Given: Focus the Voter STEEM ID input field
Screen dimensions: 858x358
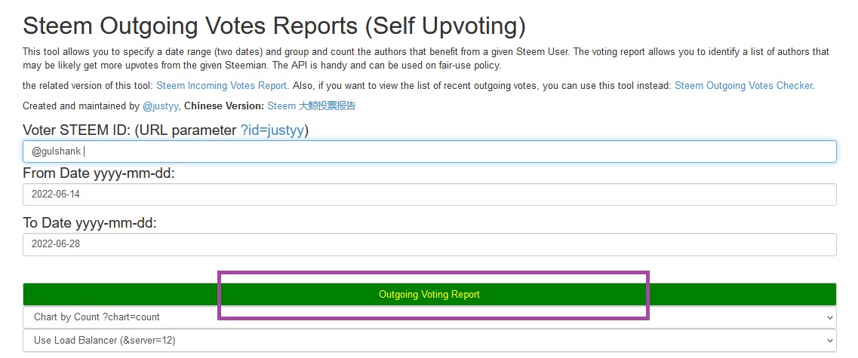Looking at the screenshot, I should (x=429, y=151).
